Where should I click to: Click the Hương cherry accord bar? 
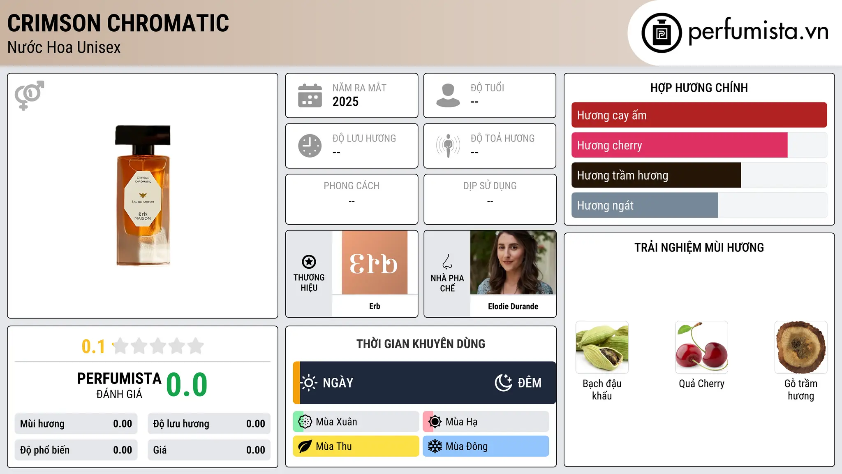tap(699, 145)
